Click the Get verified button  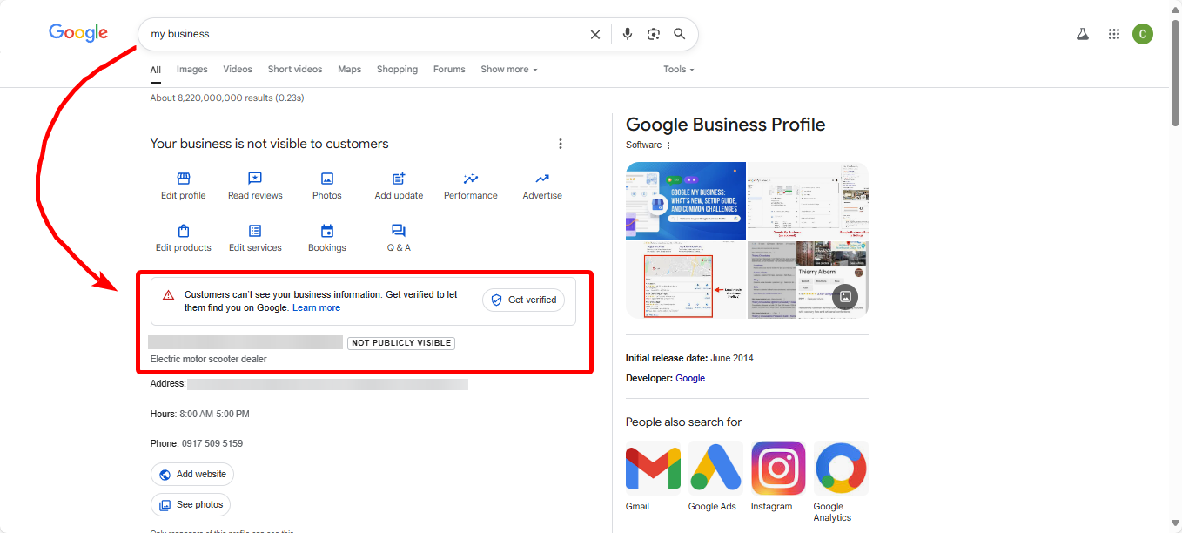click(x=524, y=300)
